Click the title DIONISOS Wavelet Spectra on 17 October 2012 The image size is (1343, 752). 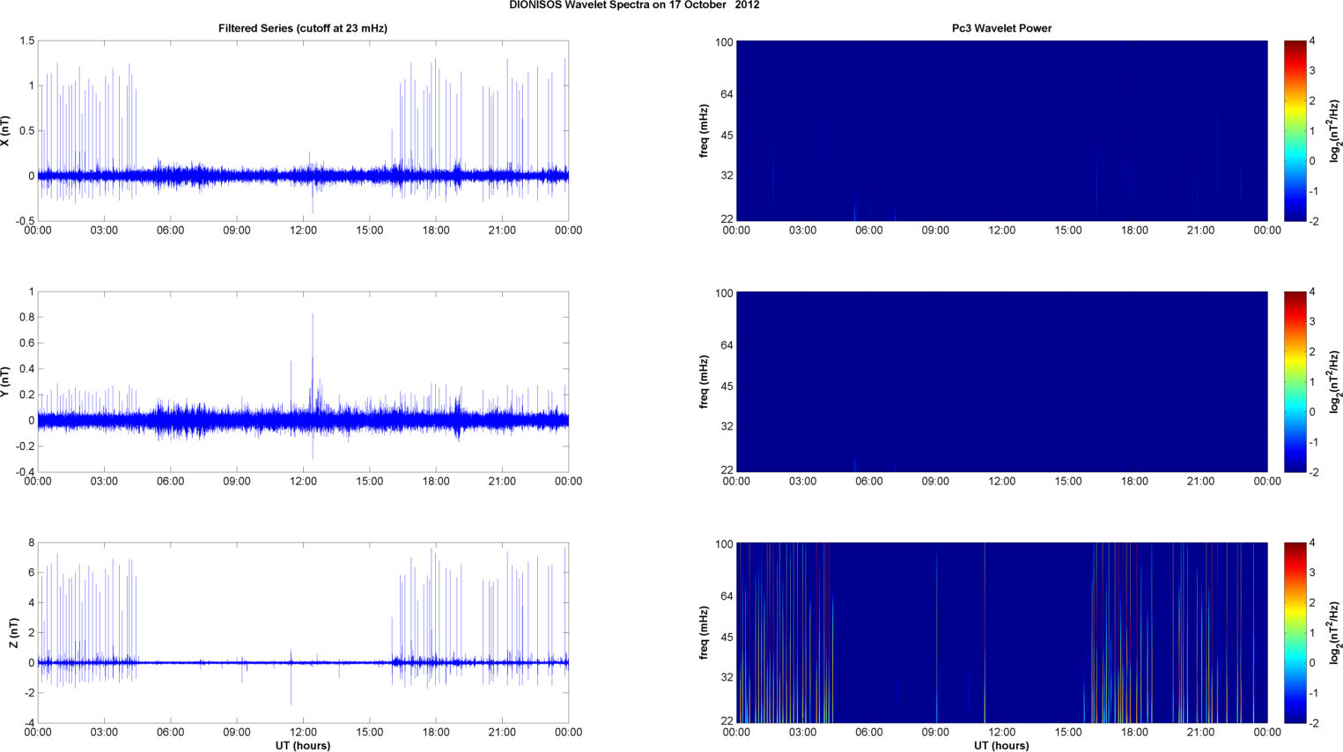pos(634,5)
